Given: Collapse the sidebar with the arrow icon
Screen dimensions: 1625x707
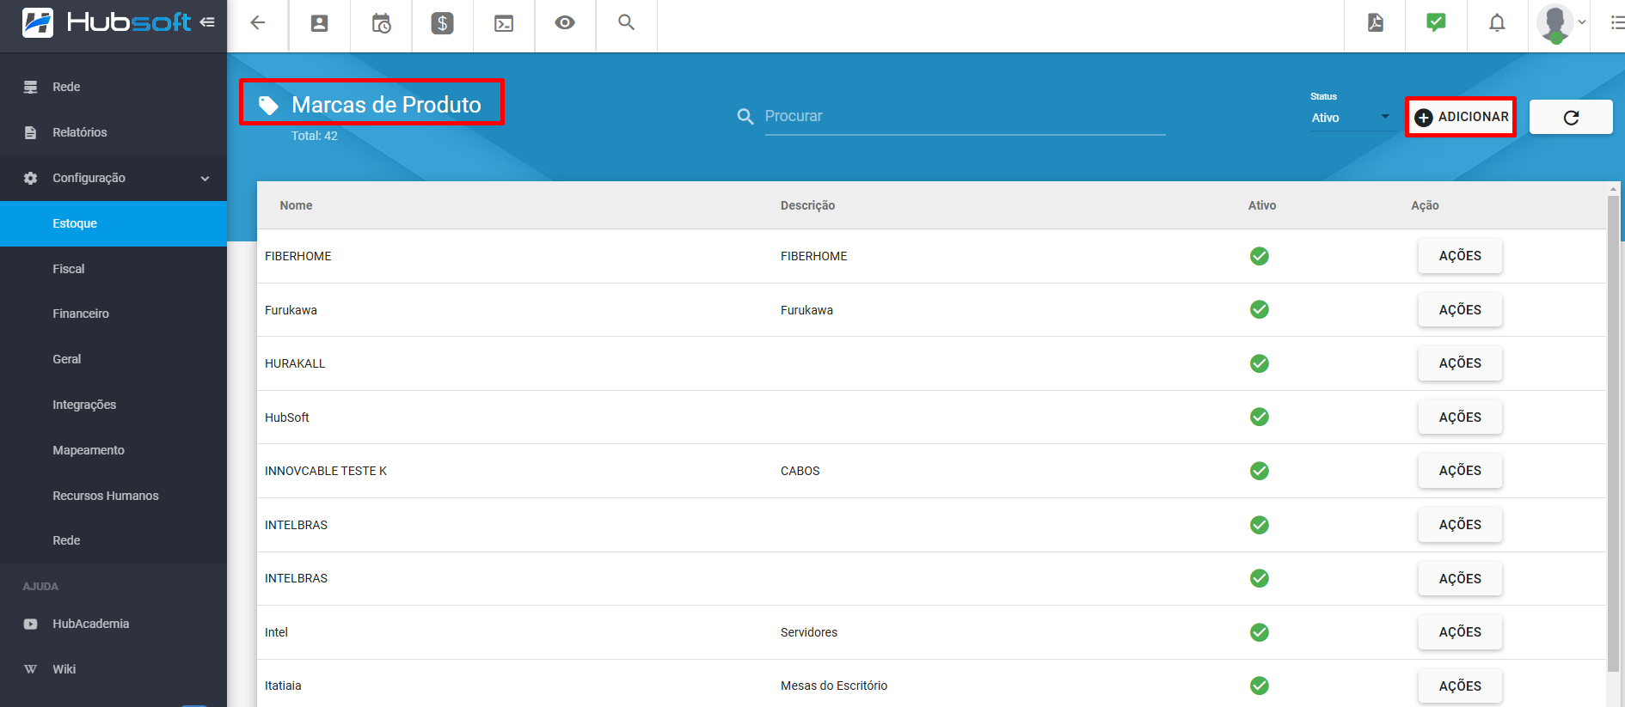Looking at the screenshot, I should pos(207,22).
